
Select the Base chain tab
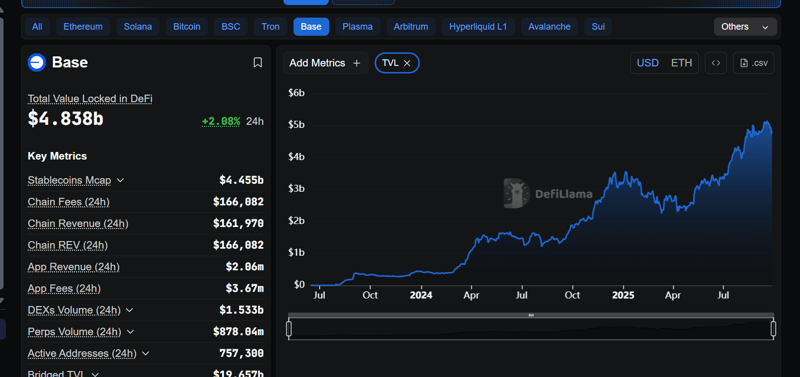[x=311, y=27]
